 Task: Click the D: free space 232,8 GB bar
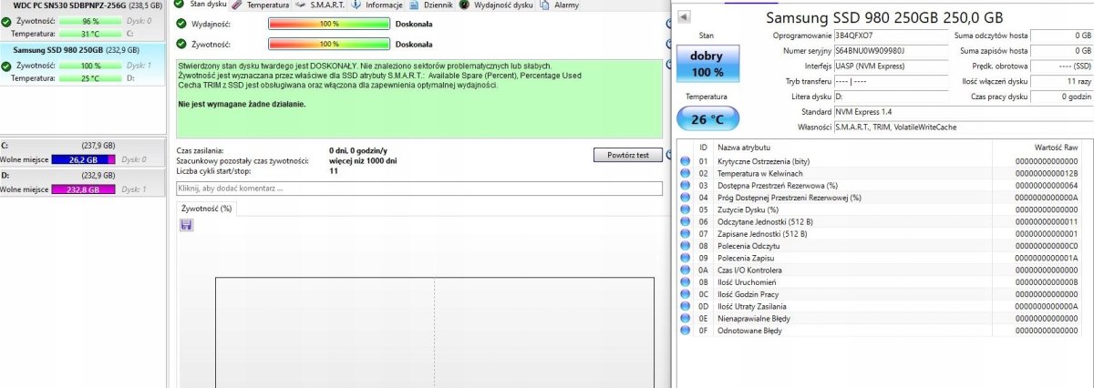(83, 189)
